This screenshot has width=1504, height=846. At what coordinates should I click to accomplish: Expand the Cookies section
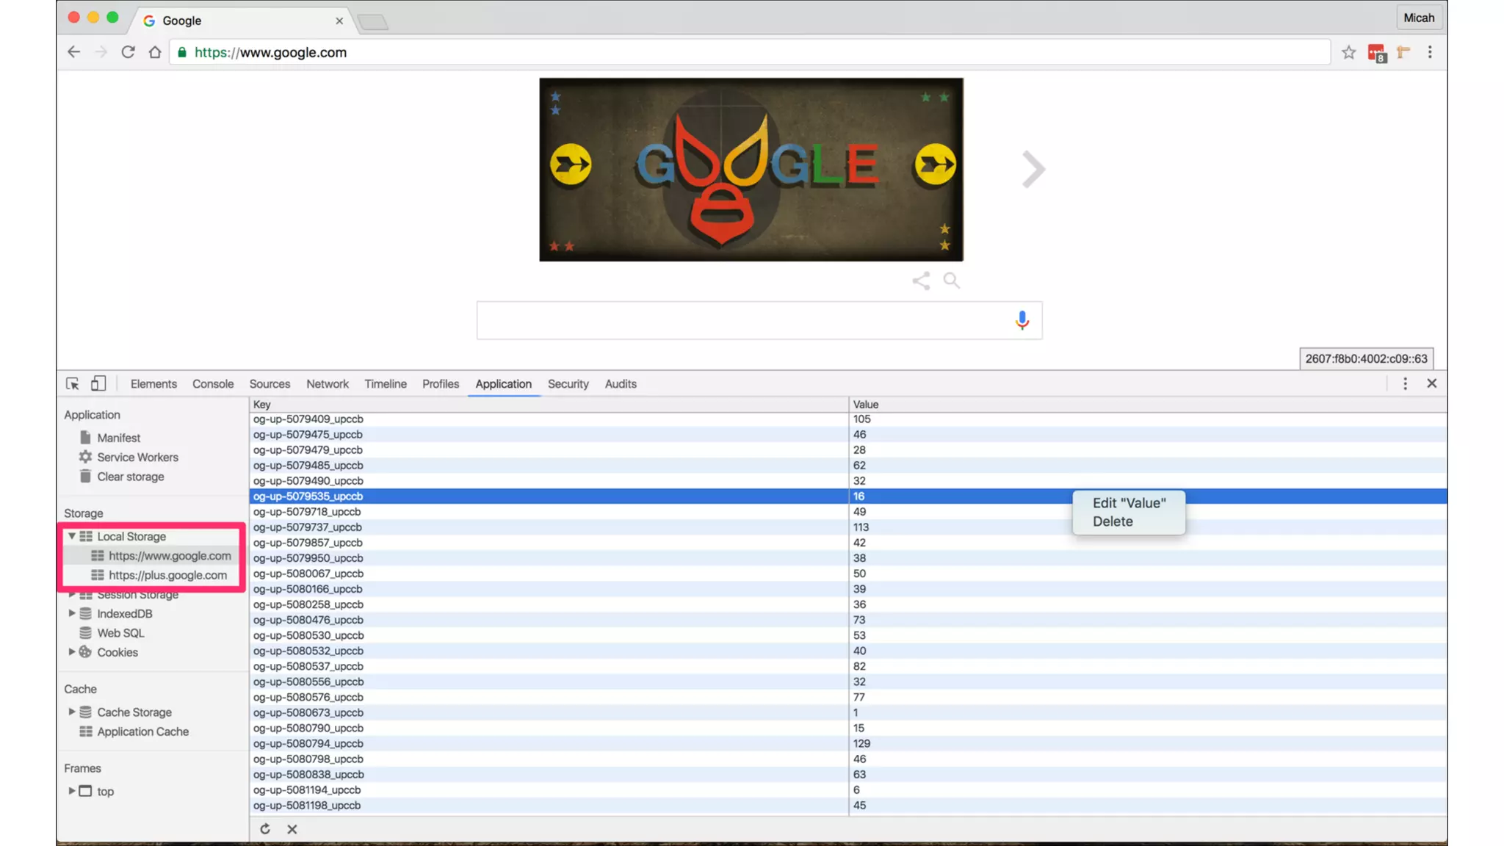click(72, 652)
